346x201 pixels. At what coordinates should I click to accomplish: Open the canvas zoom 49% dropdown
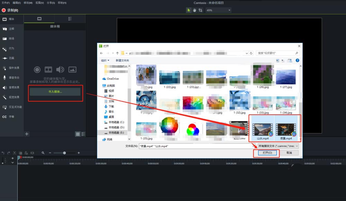[x=218, y=10]
